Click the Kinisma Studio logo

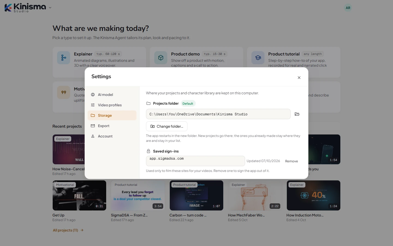coord(25,8)
